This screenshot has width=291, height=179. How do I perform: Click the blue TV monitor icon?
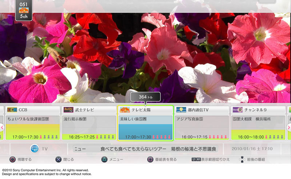point(34,148)
